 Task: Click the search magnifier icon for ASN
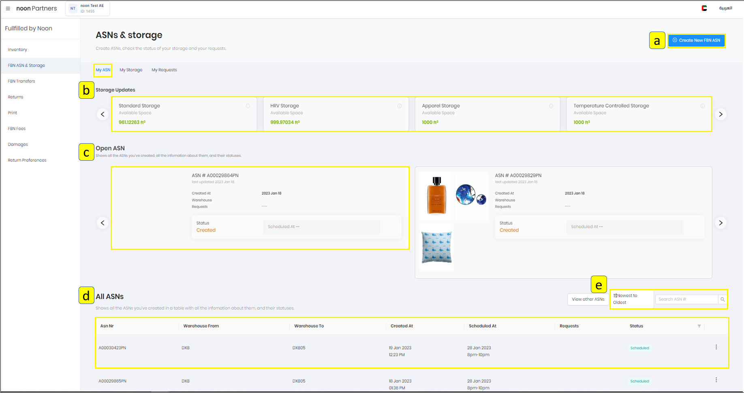click(x=723, y=299)
